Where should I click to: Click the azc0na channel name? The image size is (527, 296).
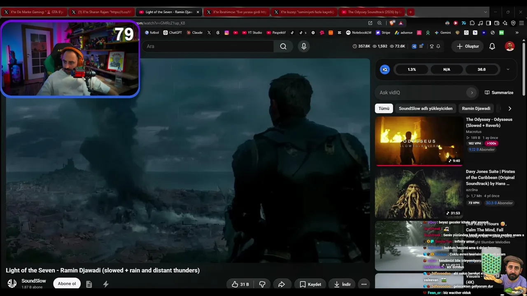472,190
